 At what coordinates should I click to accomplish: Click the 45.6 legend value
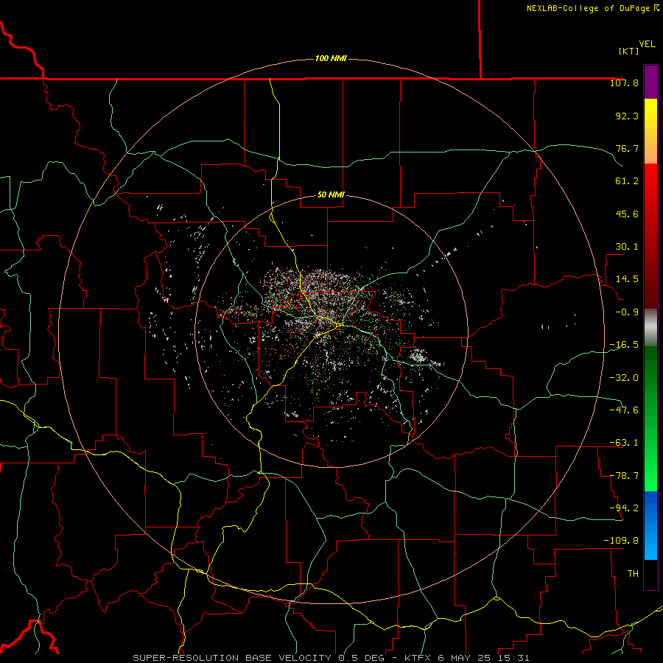coord(627,214)
